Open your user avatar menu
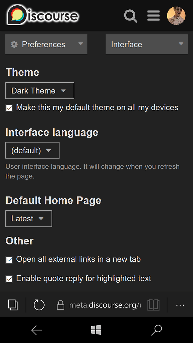Image resolution: width=193 pixels, height=343 pixels. coord(176,15)
